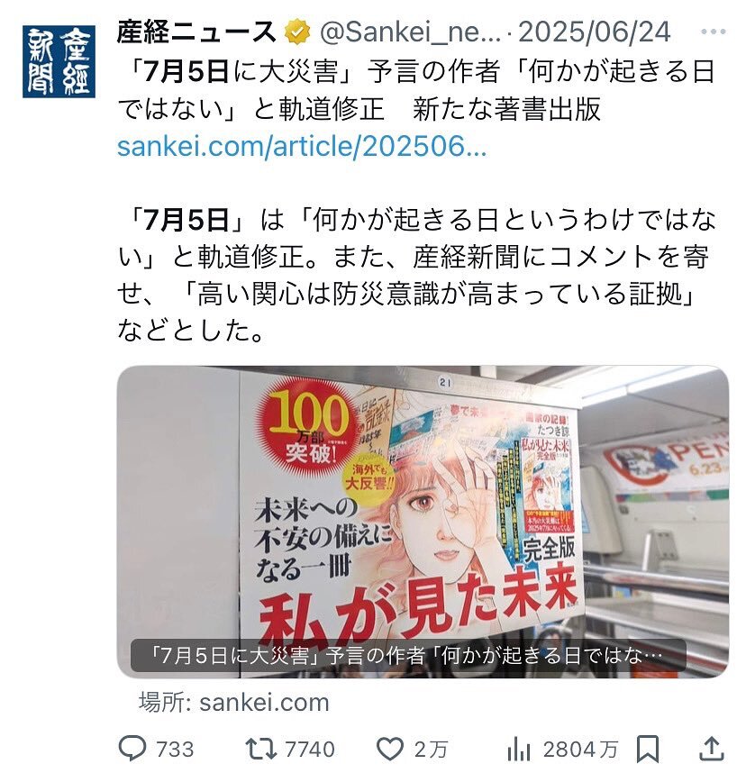Screen dimensions: 746x782
Task: Open the 私が見た未来 article preview image
Action: 423,522
